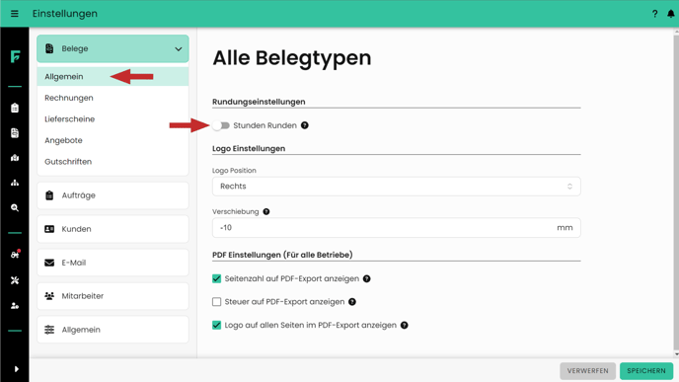Click the Verwerfen button
The height and width of the screenshot is (382, 679).
coord(587,371)
